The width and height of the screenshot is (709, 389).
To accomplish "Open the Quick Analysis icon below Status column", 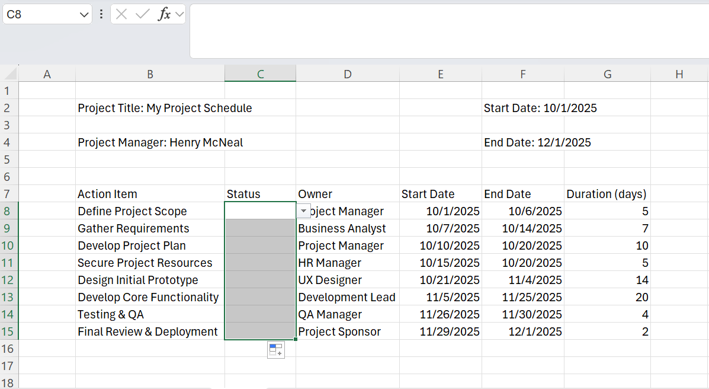I will [276, 350].
